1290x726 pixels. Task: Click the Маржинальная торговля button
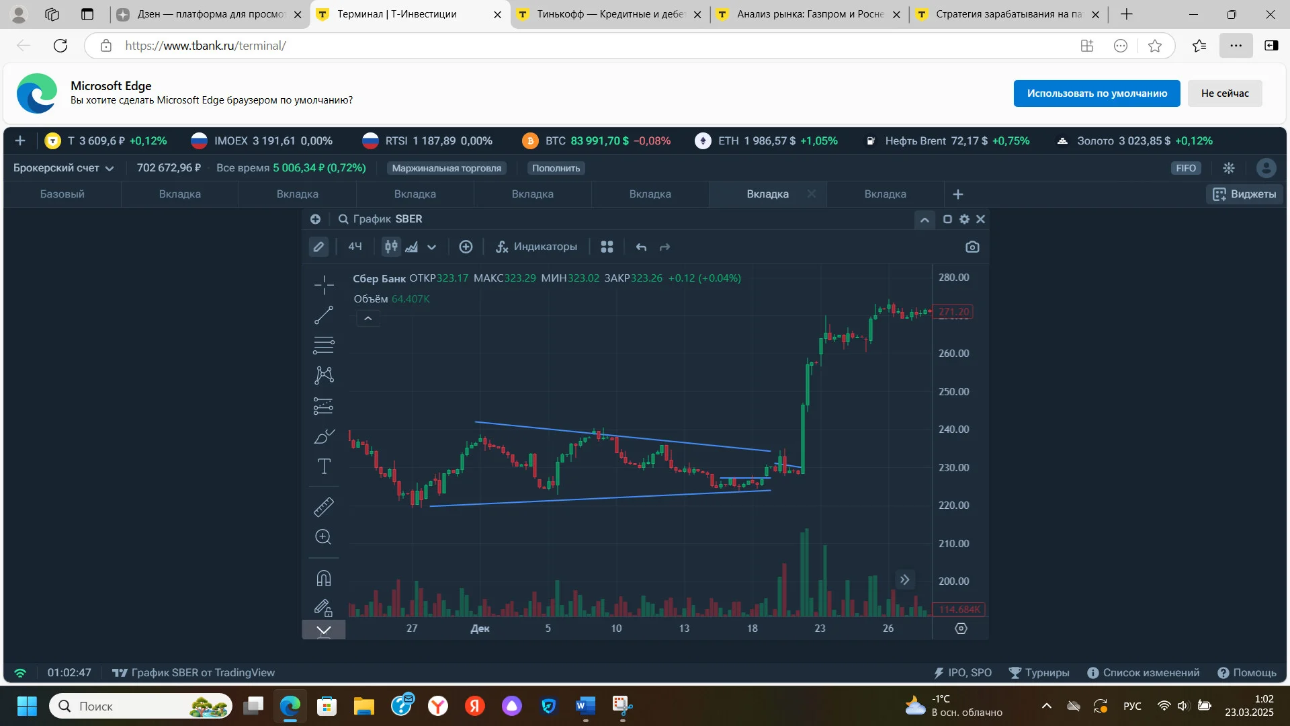[x=446, y=168]
